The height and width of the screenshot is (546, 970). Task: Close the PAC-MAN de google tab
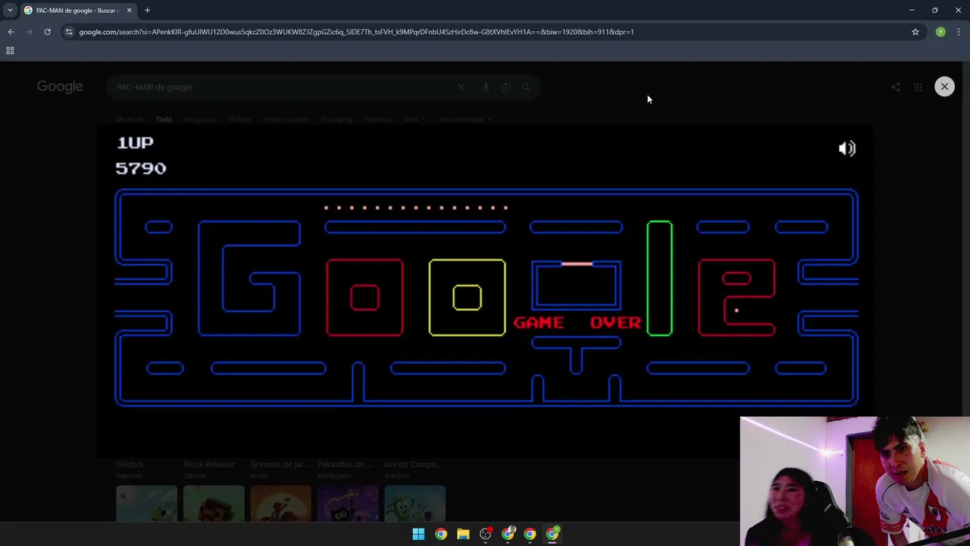coord(129,10)
